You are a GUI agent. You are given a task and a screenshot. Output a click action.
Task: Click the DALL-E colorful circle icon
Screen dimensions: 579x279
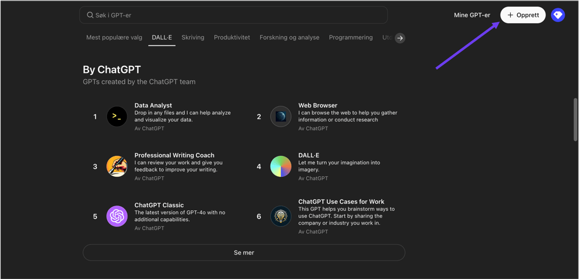point(281,166)
